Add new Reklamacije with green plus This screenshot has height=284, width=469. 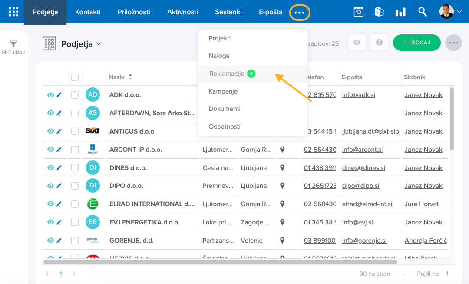click(x=251, y=74)
